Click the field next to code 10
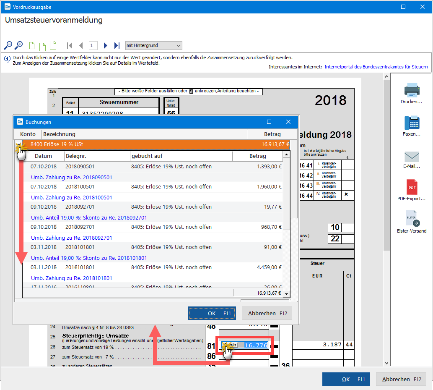The height and width of the screenshot is (390, 433). click(x=348, y=228)
